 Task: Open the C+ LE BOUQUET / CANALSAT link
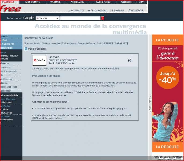pos(112,43)
